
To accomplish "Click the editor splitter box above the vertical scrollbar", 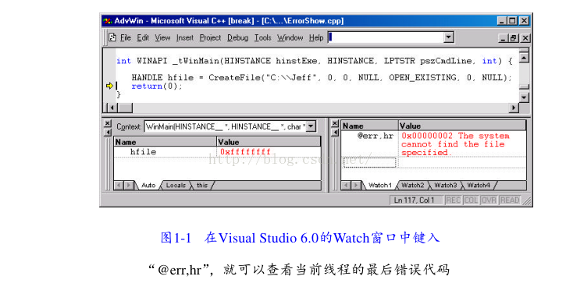I will (524, 50).
